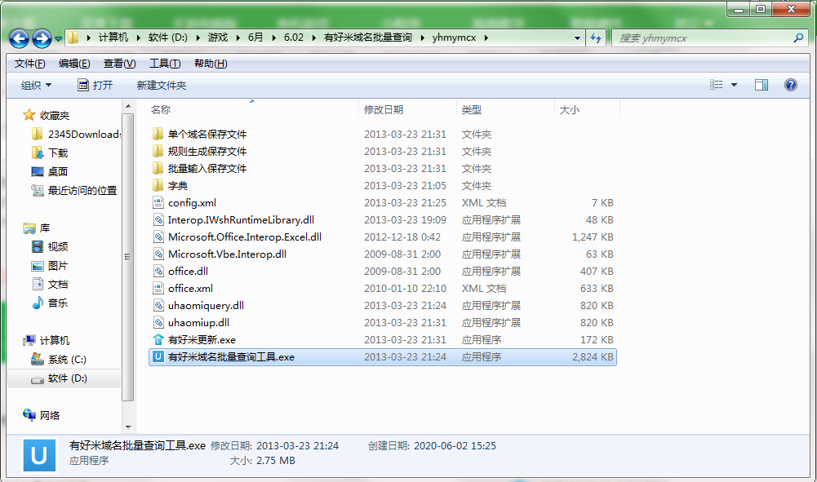Open the 组织 dropdown in toolbar
The image size is (817, 482).
(36, 85)
